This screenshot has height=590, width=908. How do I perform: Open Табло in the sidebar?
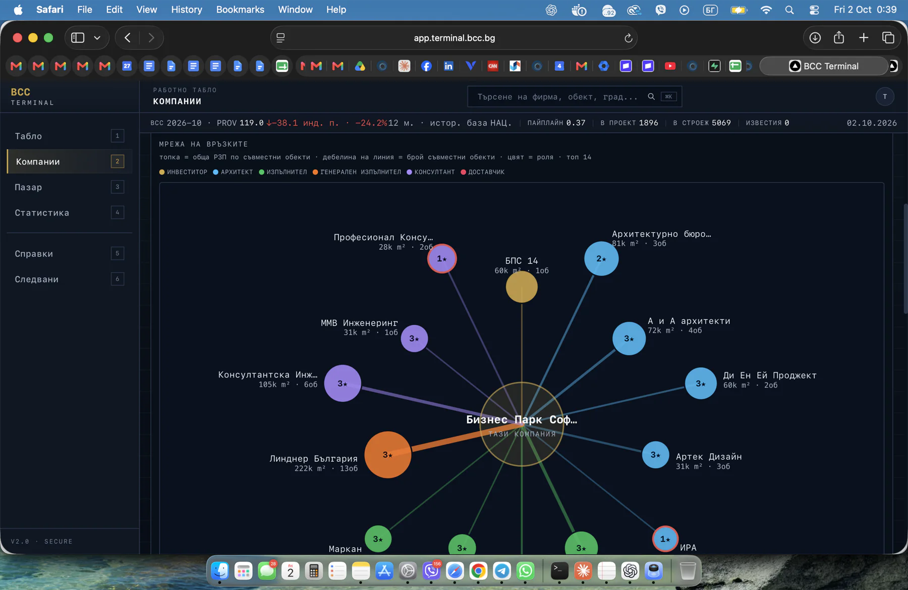[x=70, y=136]
